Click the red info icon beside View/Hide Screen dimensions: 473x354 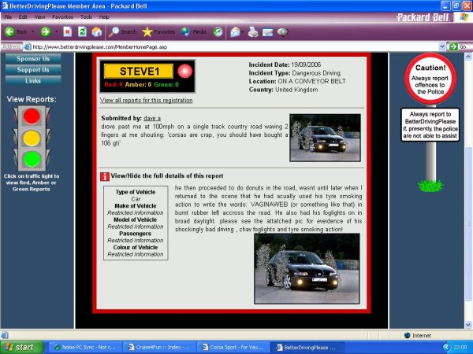tap(105, 175)
